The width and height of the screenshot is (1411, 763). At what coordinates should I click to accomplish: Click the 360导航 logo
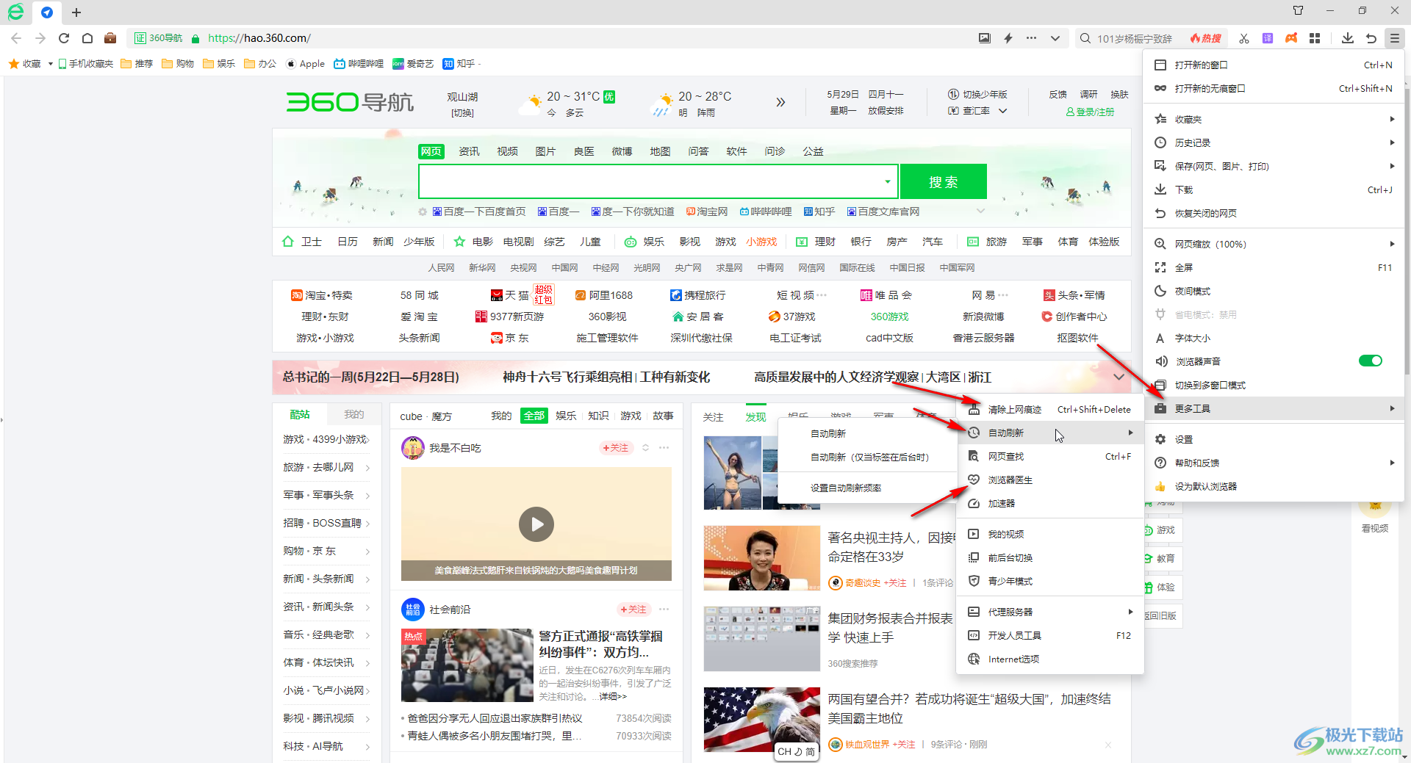point(350,102)
